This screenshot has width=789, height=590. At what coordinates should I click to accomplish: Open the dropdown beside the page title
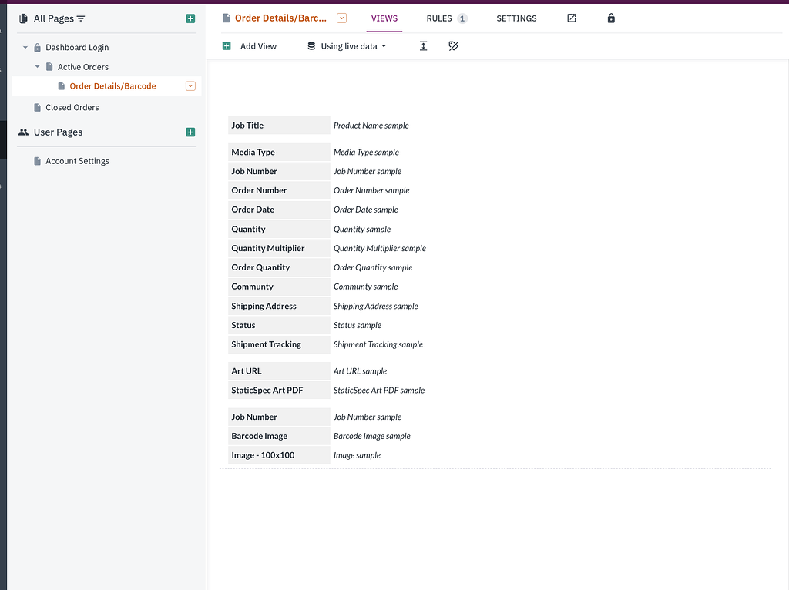point(341,18)
